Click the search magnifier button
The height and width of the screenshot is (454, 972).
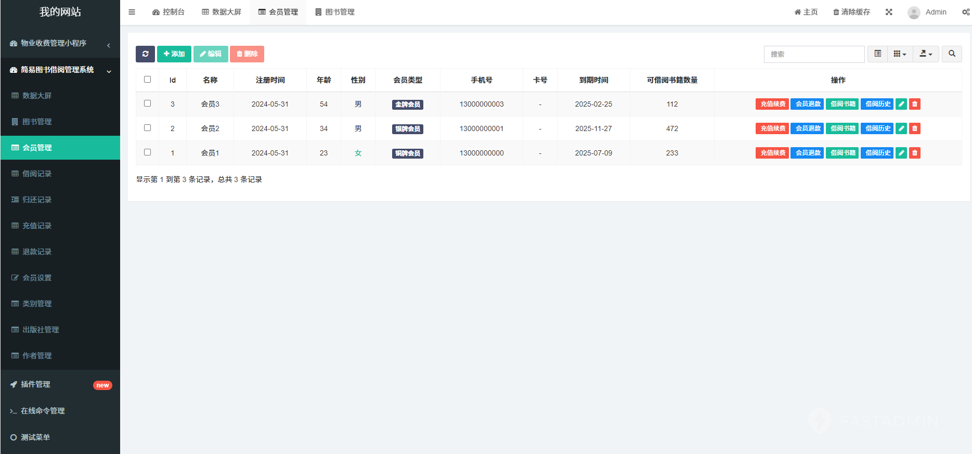[952, 54]
